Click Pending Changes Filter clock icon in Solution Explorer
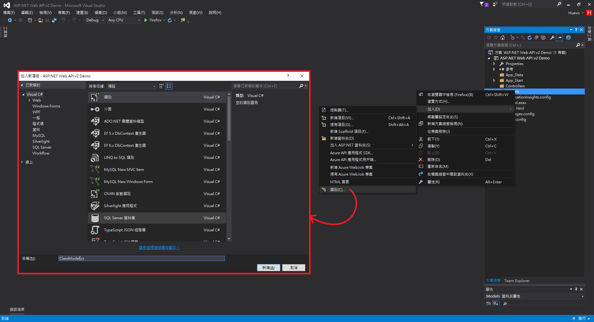594x322 pixels. [x=513, y=37]
